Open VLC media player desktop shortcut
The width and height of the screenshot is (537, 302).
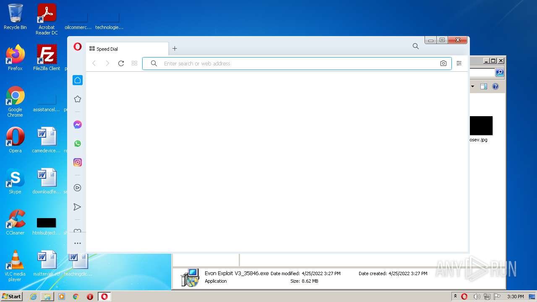15,266
